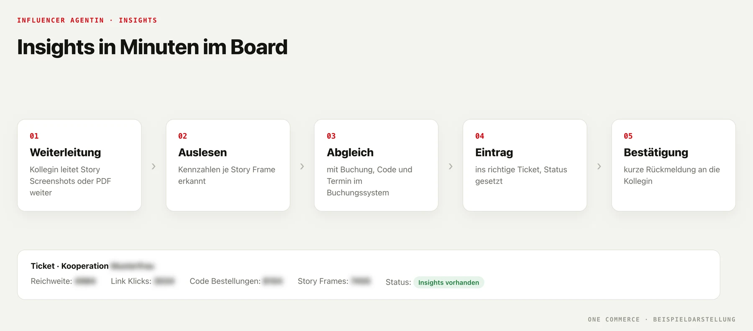Screen dimensions: 753x331
Task: Click the 'Link Klicks:' label
Action: coord(131,281)
